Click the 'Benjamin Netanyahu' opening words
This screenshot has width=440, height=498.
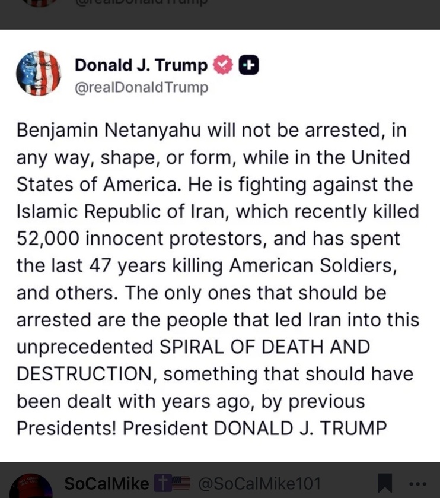(109, 130)
